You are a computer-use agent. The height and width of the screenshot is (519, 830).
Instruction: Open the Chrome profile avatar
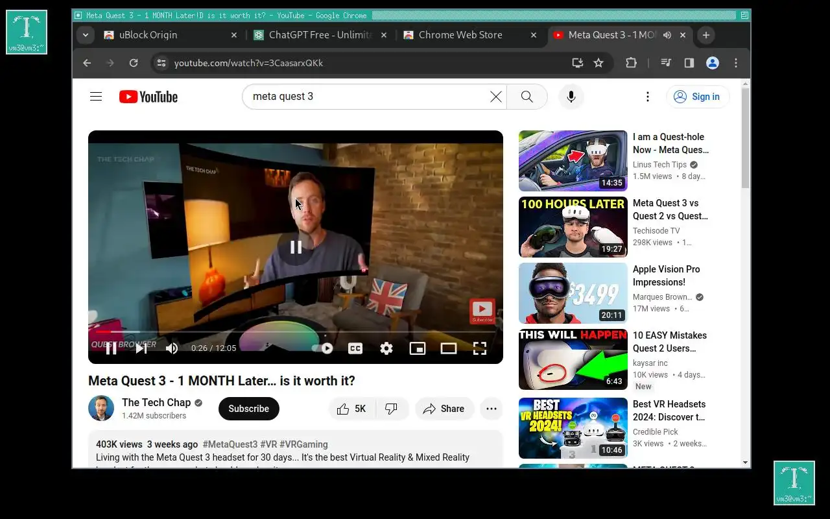(713, 63)
